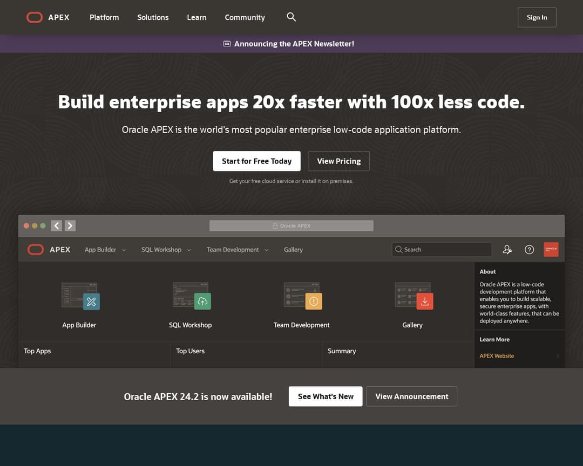Open the SQL Workshop tile icon
583x466 pixels.
pos(192,296)
